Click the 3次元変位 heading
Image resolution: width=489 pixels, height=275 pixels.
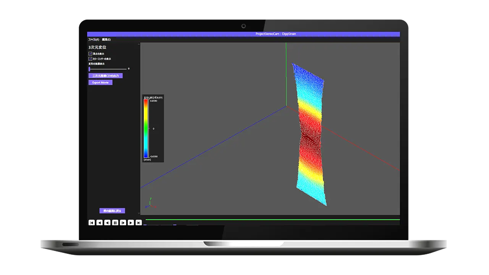97,47
